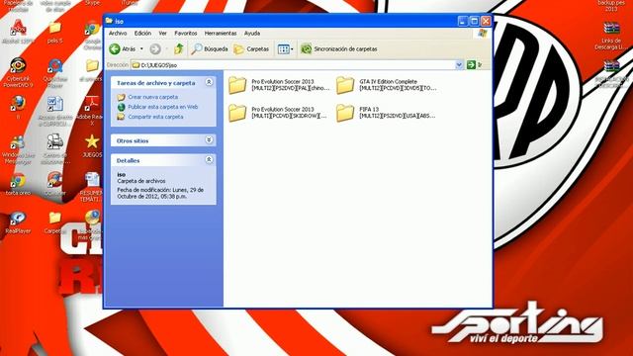Click the green Forward arrow button

click(x=155, y=48)
